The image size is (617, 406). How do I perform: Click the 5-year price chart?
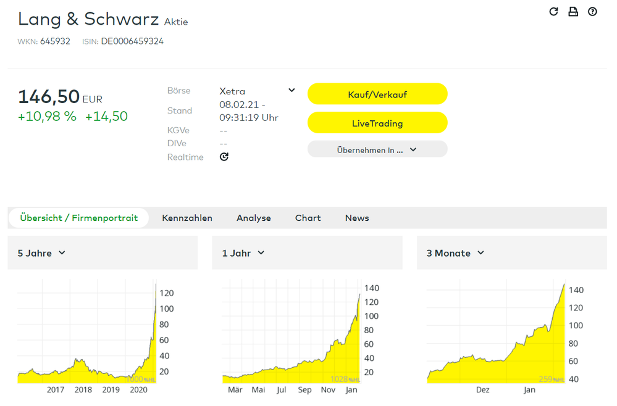(x=86, y=336)
